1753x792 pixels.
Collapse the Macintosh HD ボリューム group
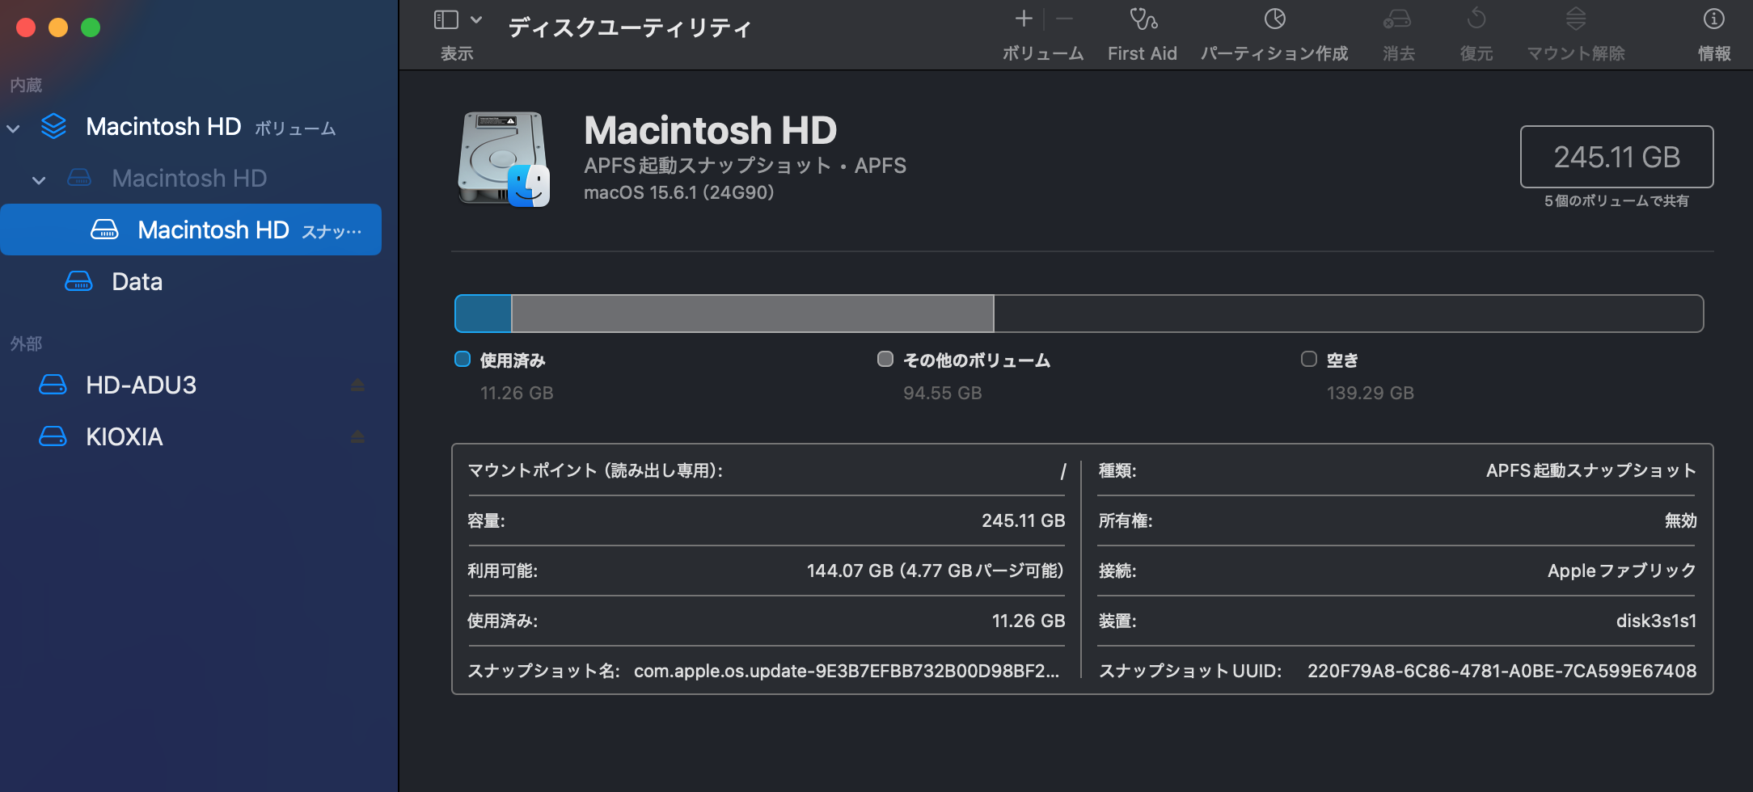click(x=14, y=128)
